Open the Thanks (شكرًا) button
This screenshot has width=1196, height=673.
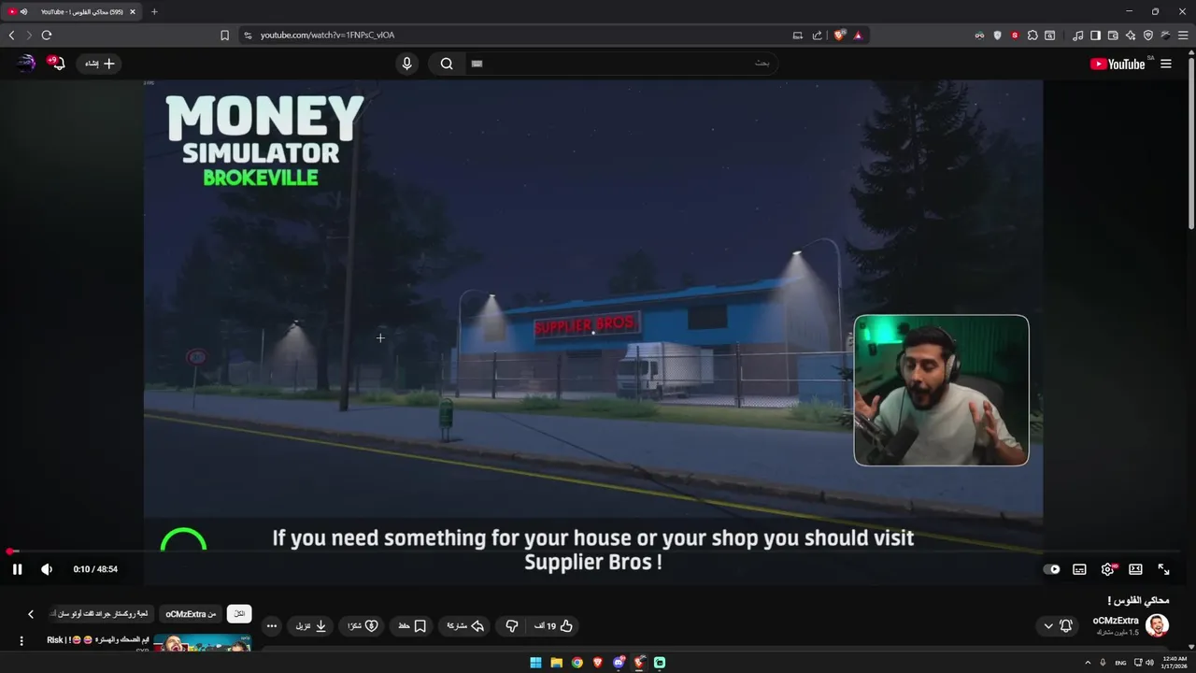tap(363, 626)
